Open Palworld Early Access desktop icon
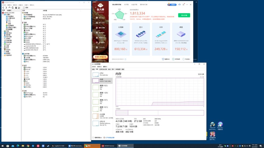This screenshot has width=264, height=148. click(x=212, y=126)
